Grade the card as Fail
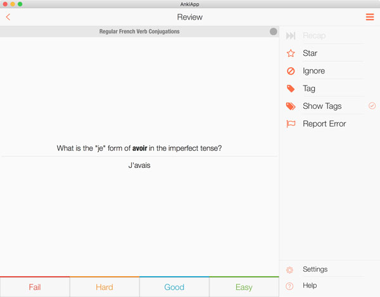This screenshot has width=380, height=297. [x=35, y=287]
